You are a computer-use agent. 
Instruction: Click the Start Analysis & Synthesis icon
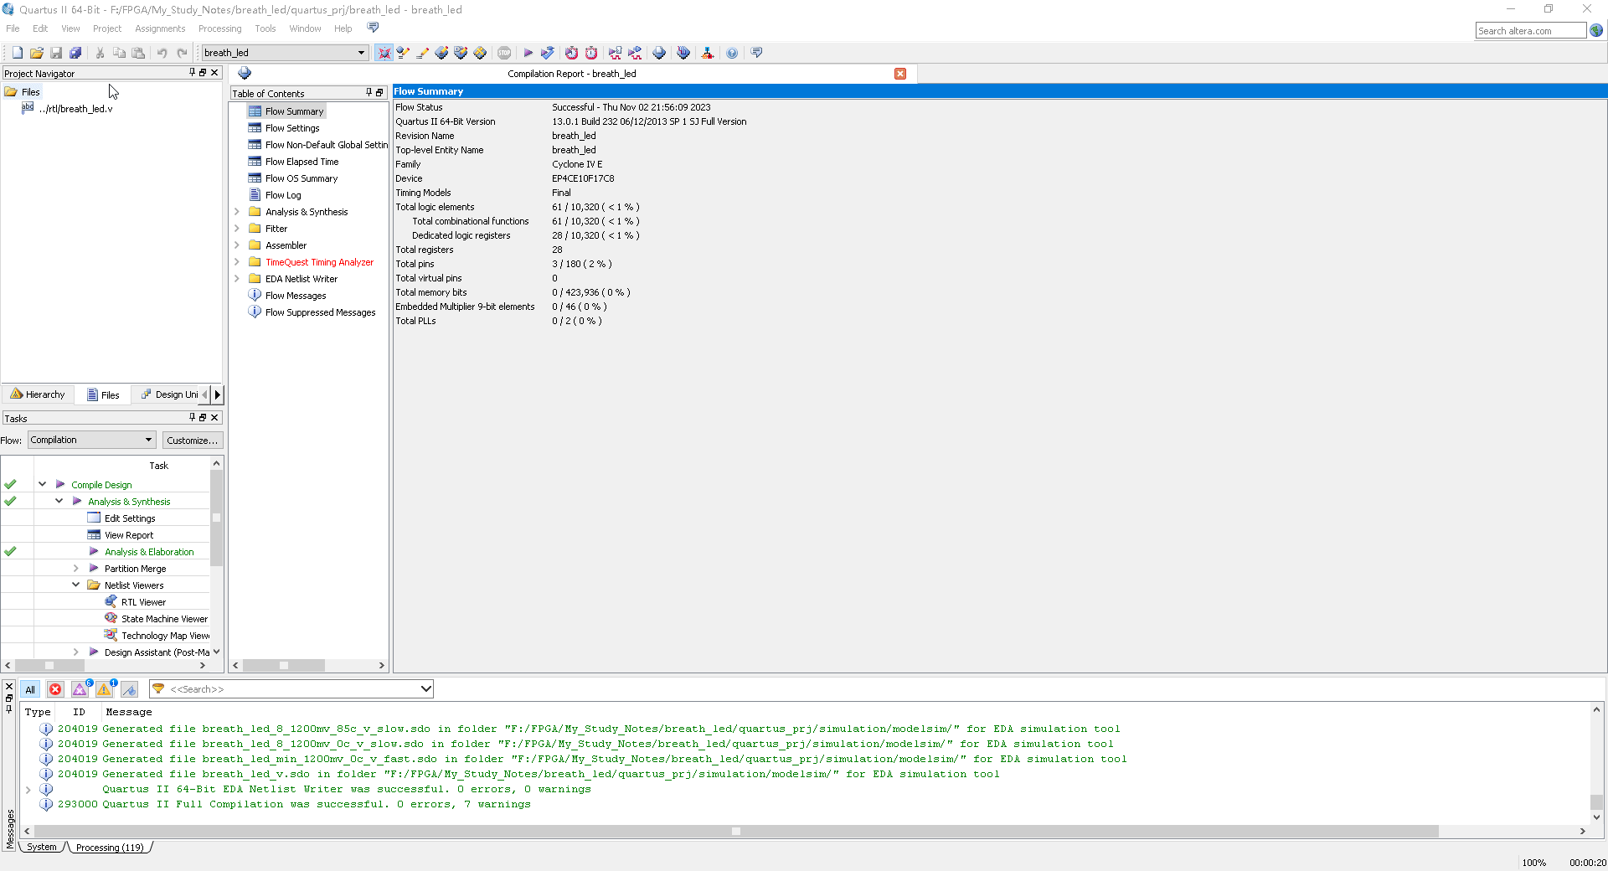pos(548,53)
